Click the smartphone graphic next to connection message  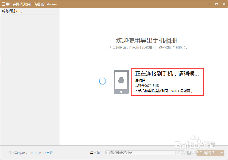coord(121,81)
